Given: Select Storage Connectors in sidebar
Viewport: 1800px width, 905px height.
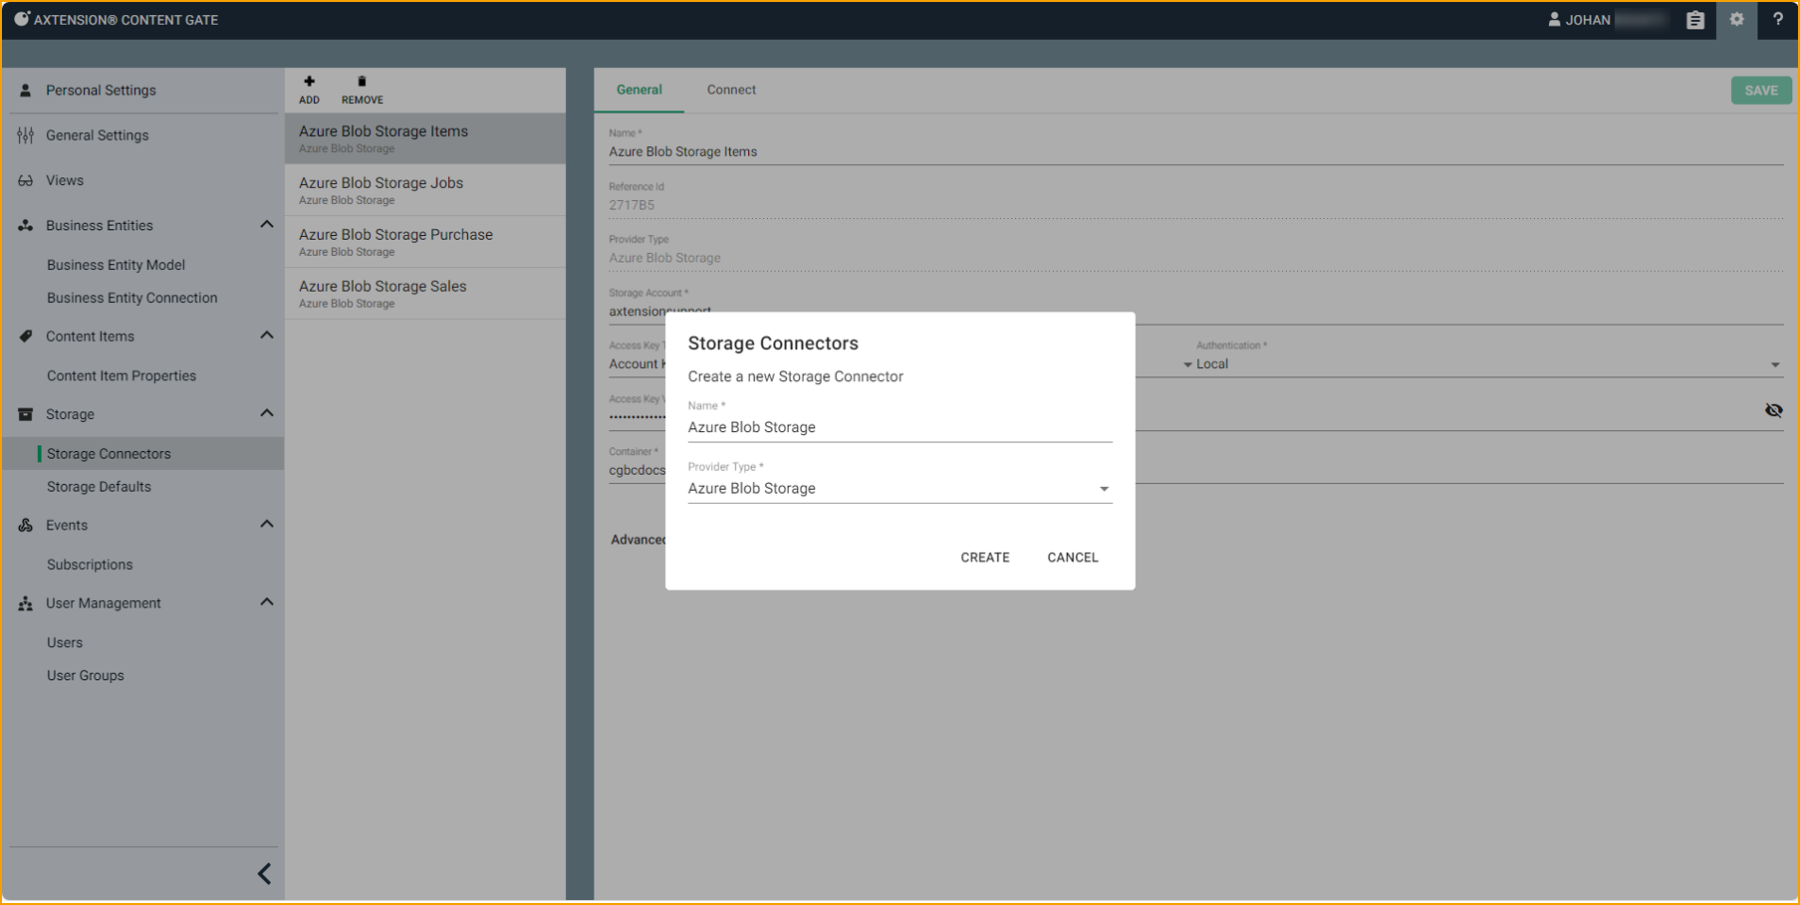Looking at the screenshot, I should (143, 454).
